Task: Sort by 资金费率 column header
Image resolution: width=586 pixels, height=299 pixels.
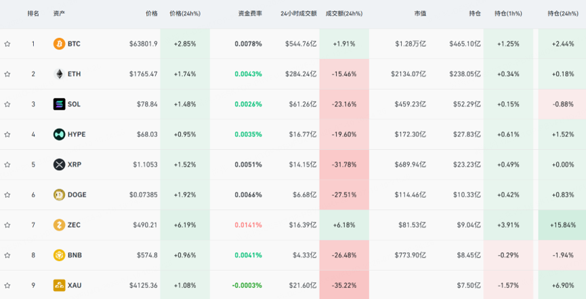Action: tap(250, 14)
